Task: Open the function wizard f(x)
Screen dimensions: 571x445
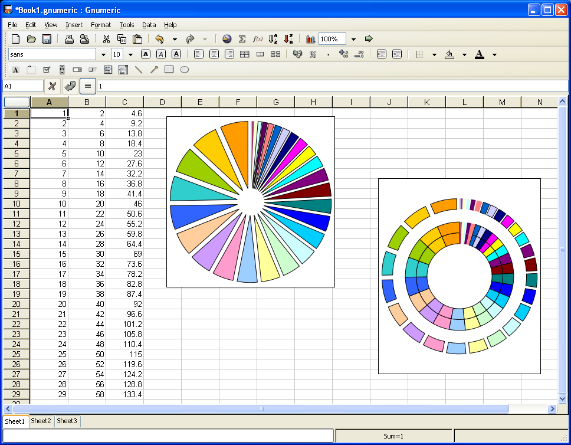Action: tap(257, 39)
